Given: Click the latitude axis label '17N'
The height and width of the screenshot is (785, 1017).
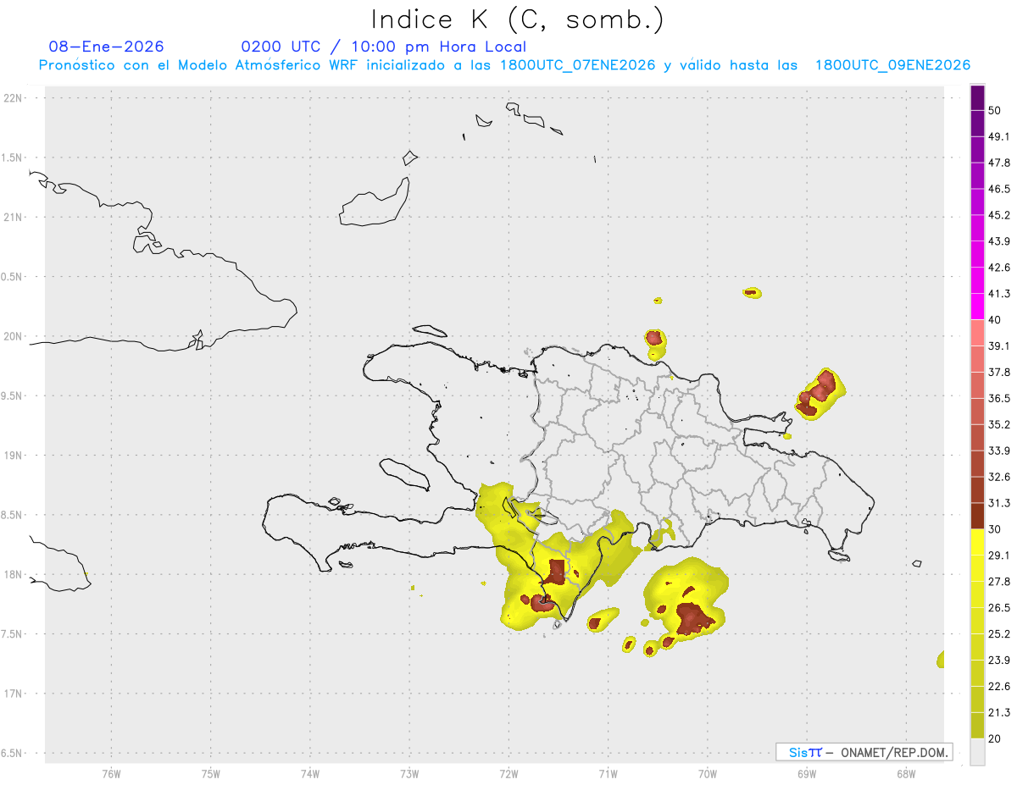Looking at the screenshot, I should coord(14,694).
